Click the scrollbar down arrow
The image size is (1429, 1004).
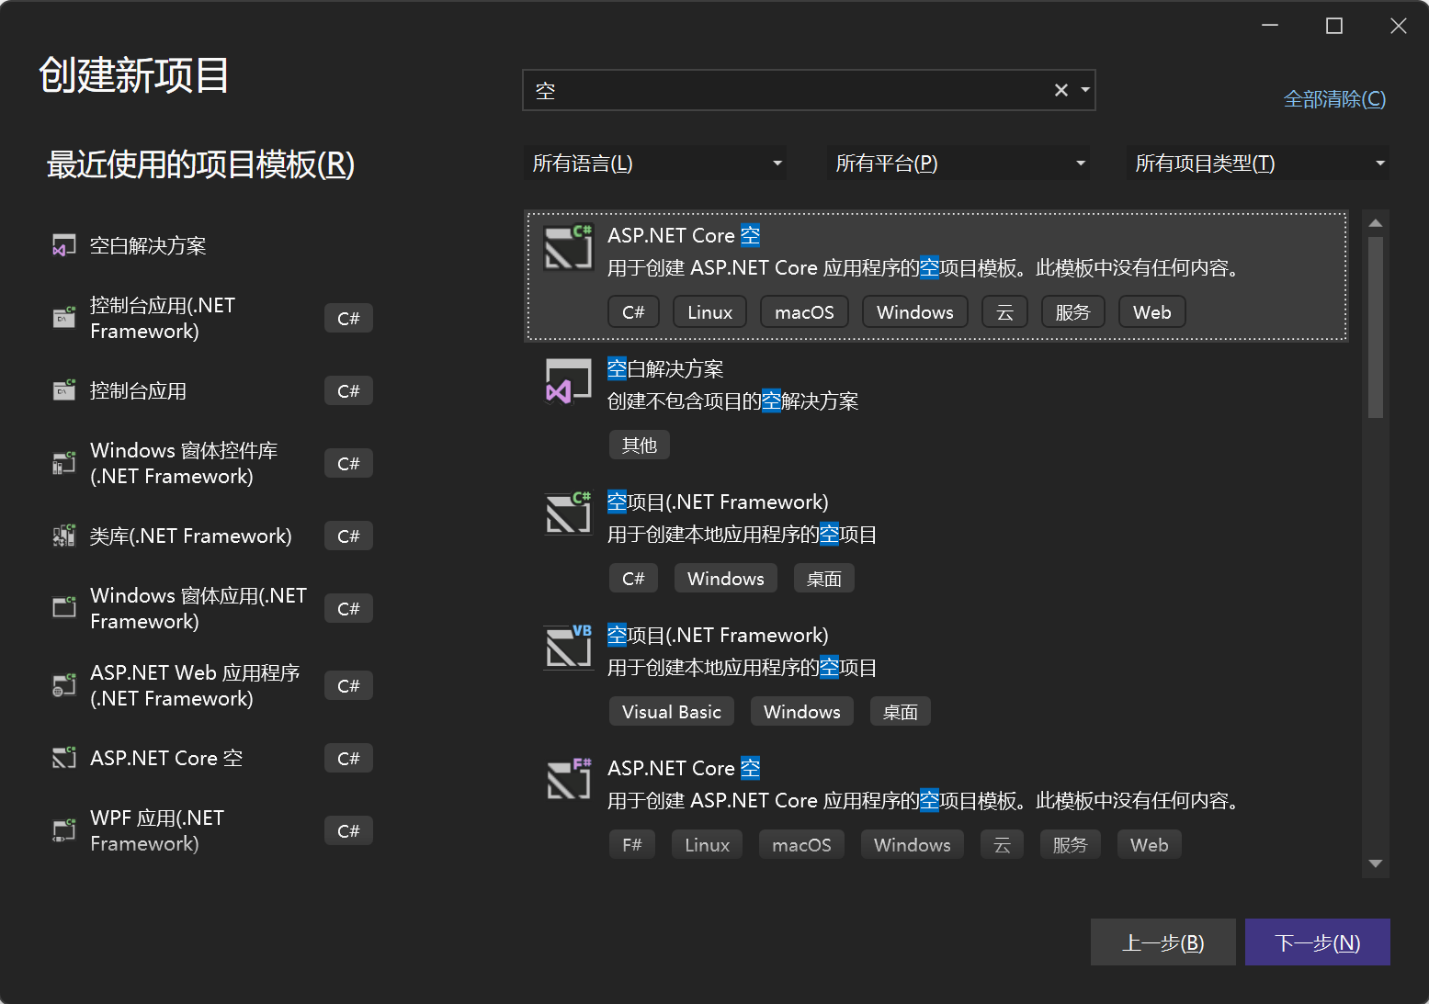click(1375, 863)
